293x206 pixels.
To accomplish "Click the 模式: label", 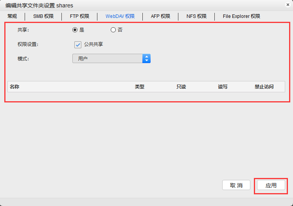I will pos(23,59).
